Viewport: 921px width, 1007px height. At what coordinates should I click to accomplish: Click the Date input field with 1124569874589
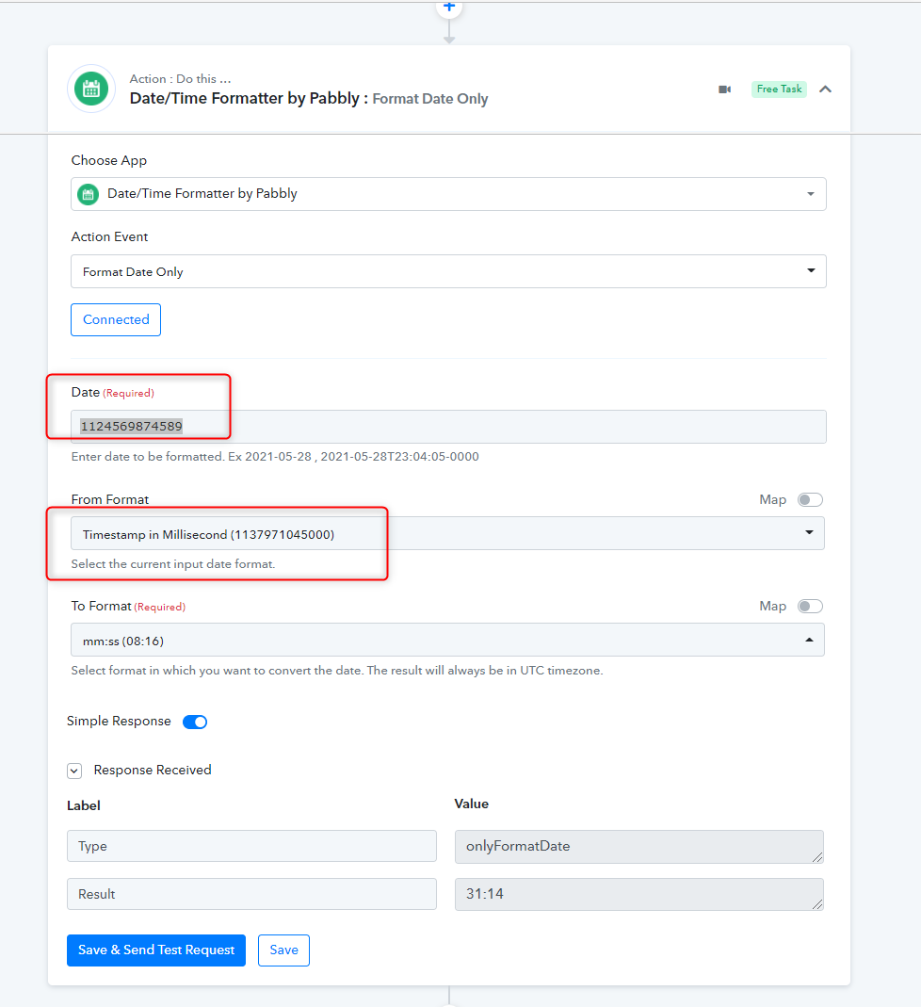click(x=448, y=427)
